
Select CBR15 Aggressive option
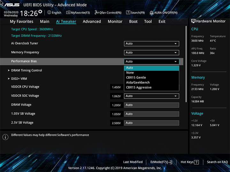[151, 88]
